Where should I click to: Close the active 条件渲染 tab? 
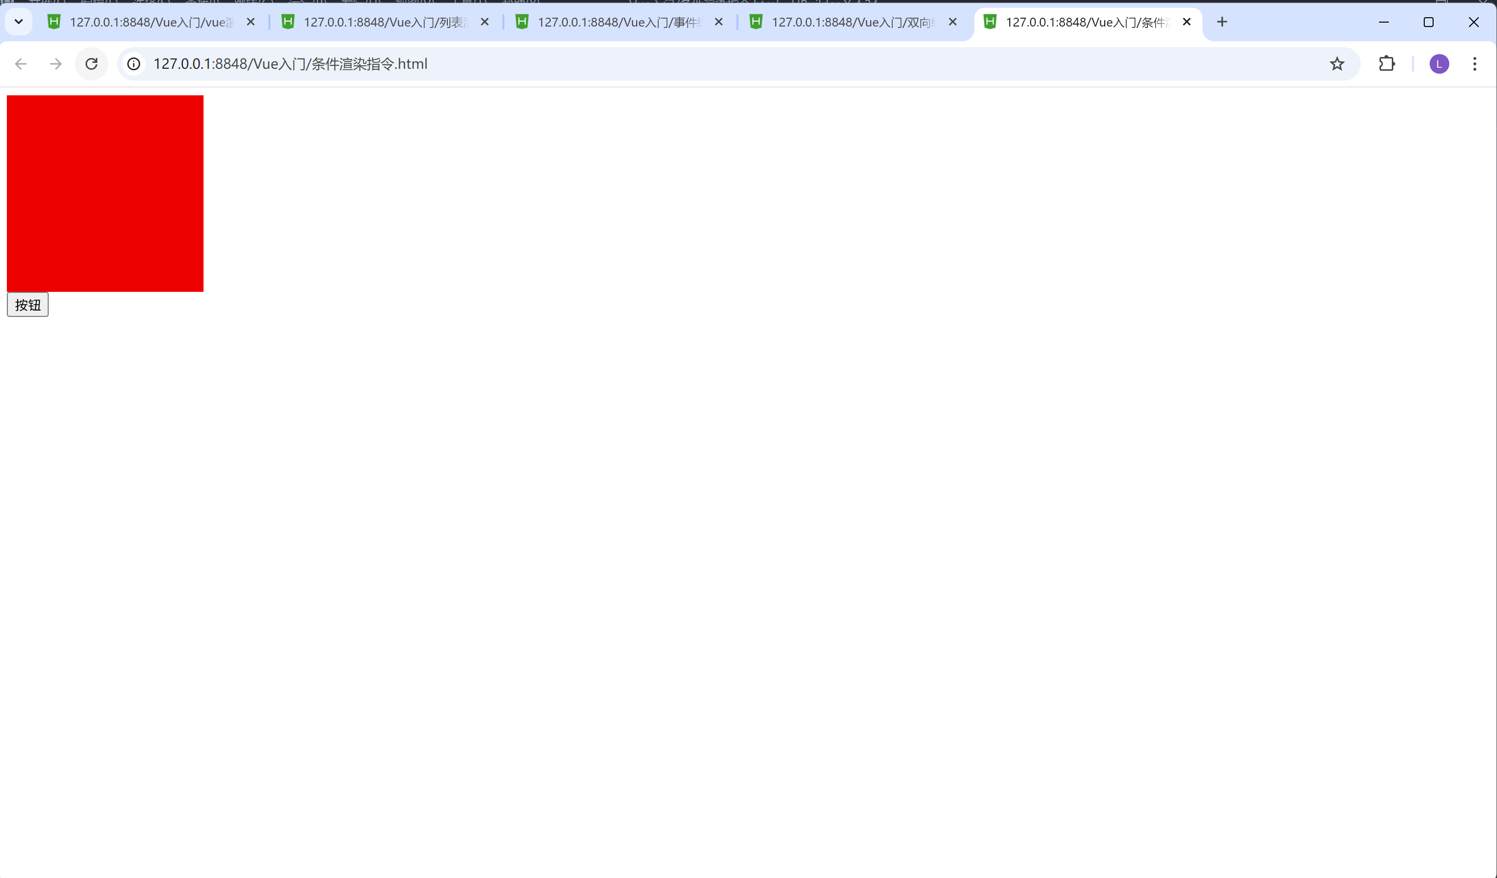click(1187, 22)
